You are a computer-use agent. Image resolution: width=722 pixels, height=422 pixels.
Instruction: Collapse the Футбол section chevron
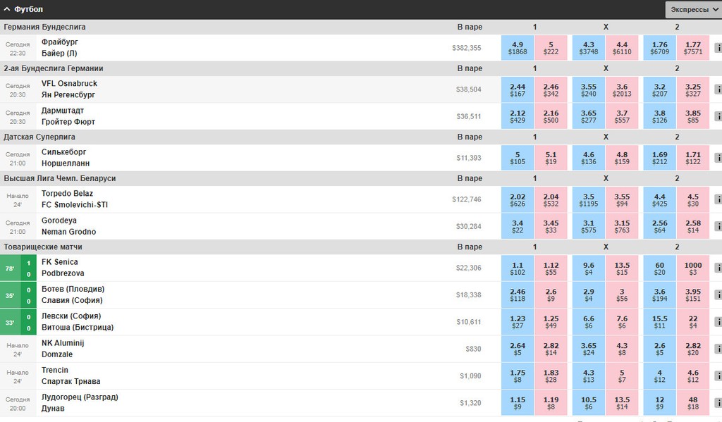(7, 9)
